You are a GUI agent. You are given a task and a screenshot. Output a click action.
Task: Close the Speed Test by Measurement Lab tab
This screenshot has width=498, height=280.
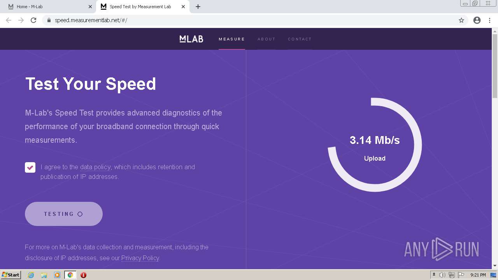(183, 7)
